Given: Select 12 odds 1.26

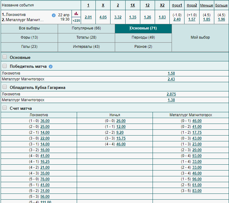Looking at the screenshot, I should 147,17.
